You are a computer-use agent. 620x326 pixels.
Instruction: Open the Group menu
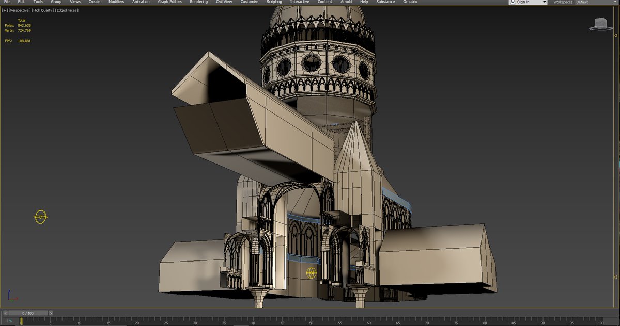(x=56, y=2)
